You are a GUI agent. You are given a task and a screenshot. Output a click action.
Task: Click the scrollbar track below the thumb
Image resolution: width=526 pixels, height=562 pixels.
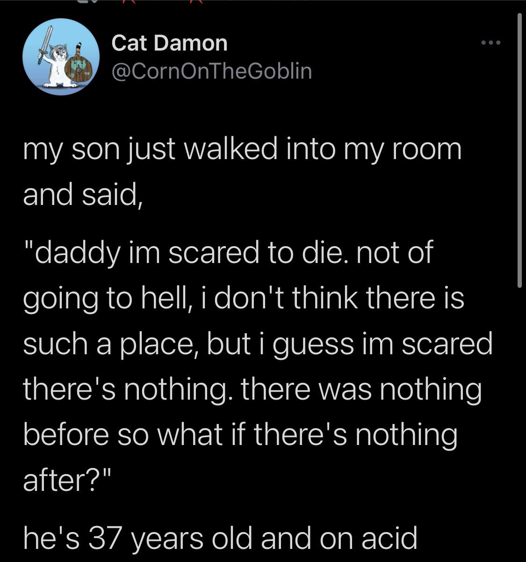tap(519, 421)
